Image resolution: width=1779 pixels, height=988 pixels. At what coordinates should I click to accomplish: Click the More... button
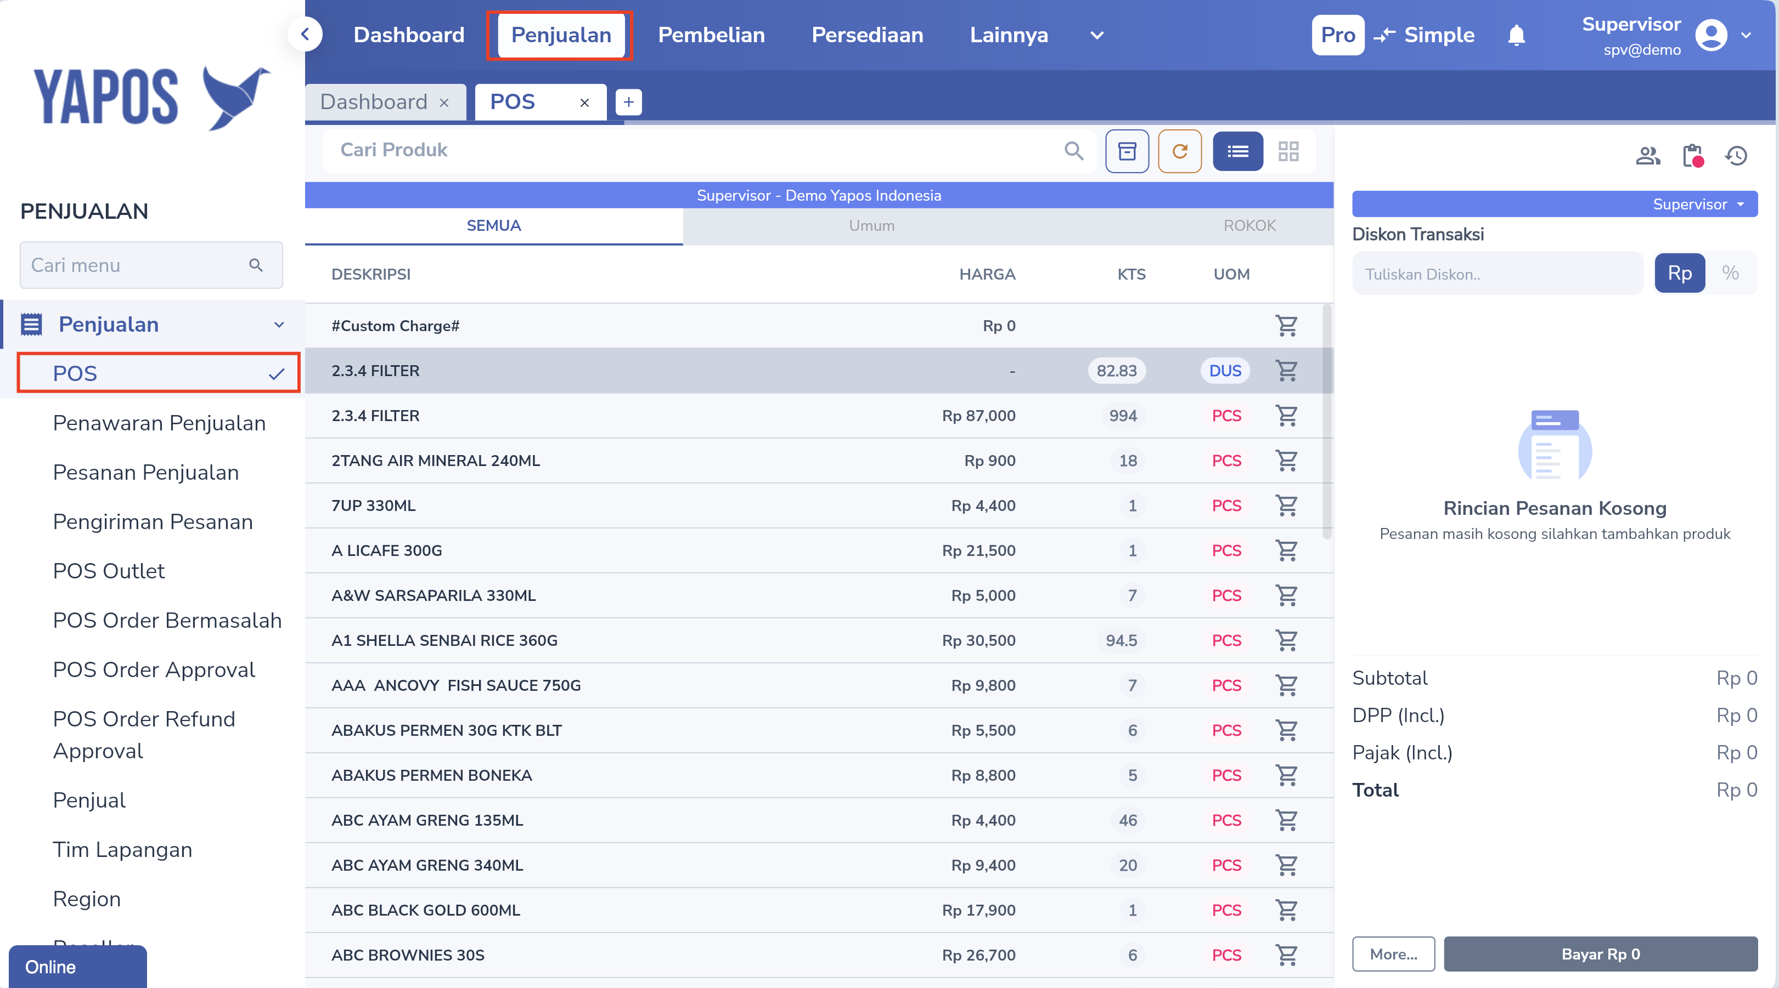point(1393,954)
